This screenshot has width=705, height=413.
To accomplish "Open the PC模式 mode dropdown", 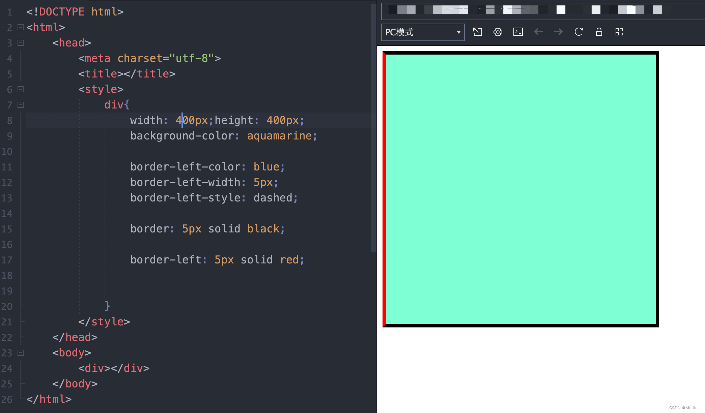I will 423,32.
